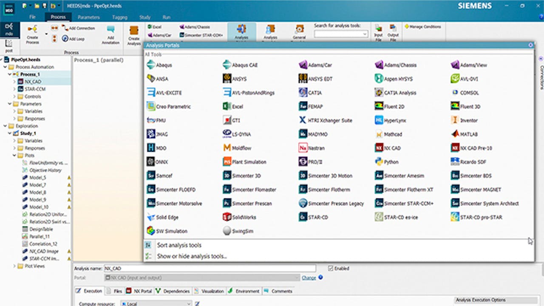Switch to the Study ribbon tab
The image size is (544, 306).
click(x=145, y=17)
